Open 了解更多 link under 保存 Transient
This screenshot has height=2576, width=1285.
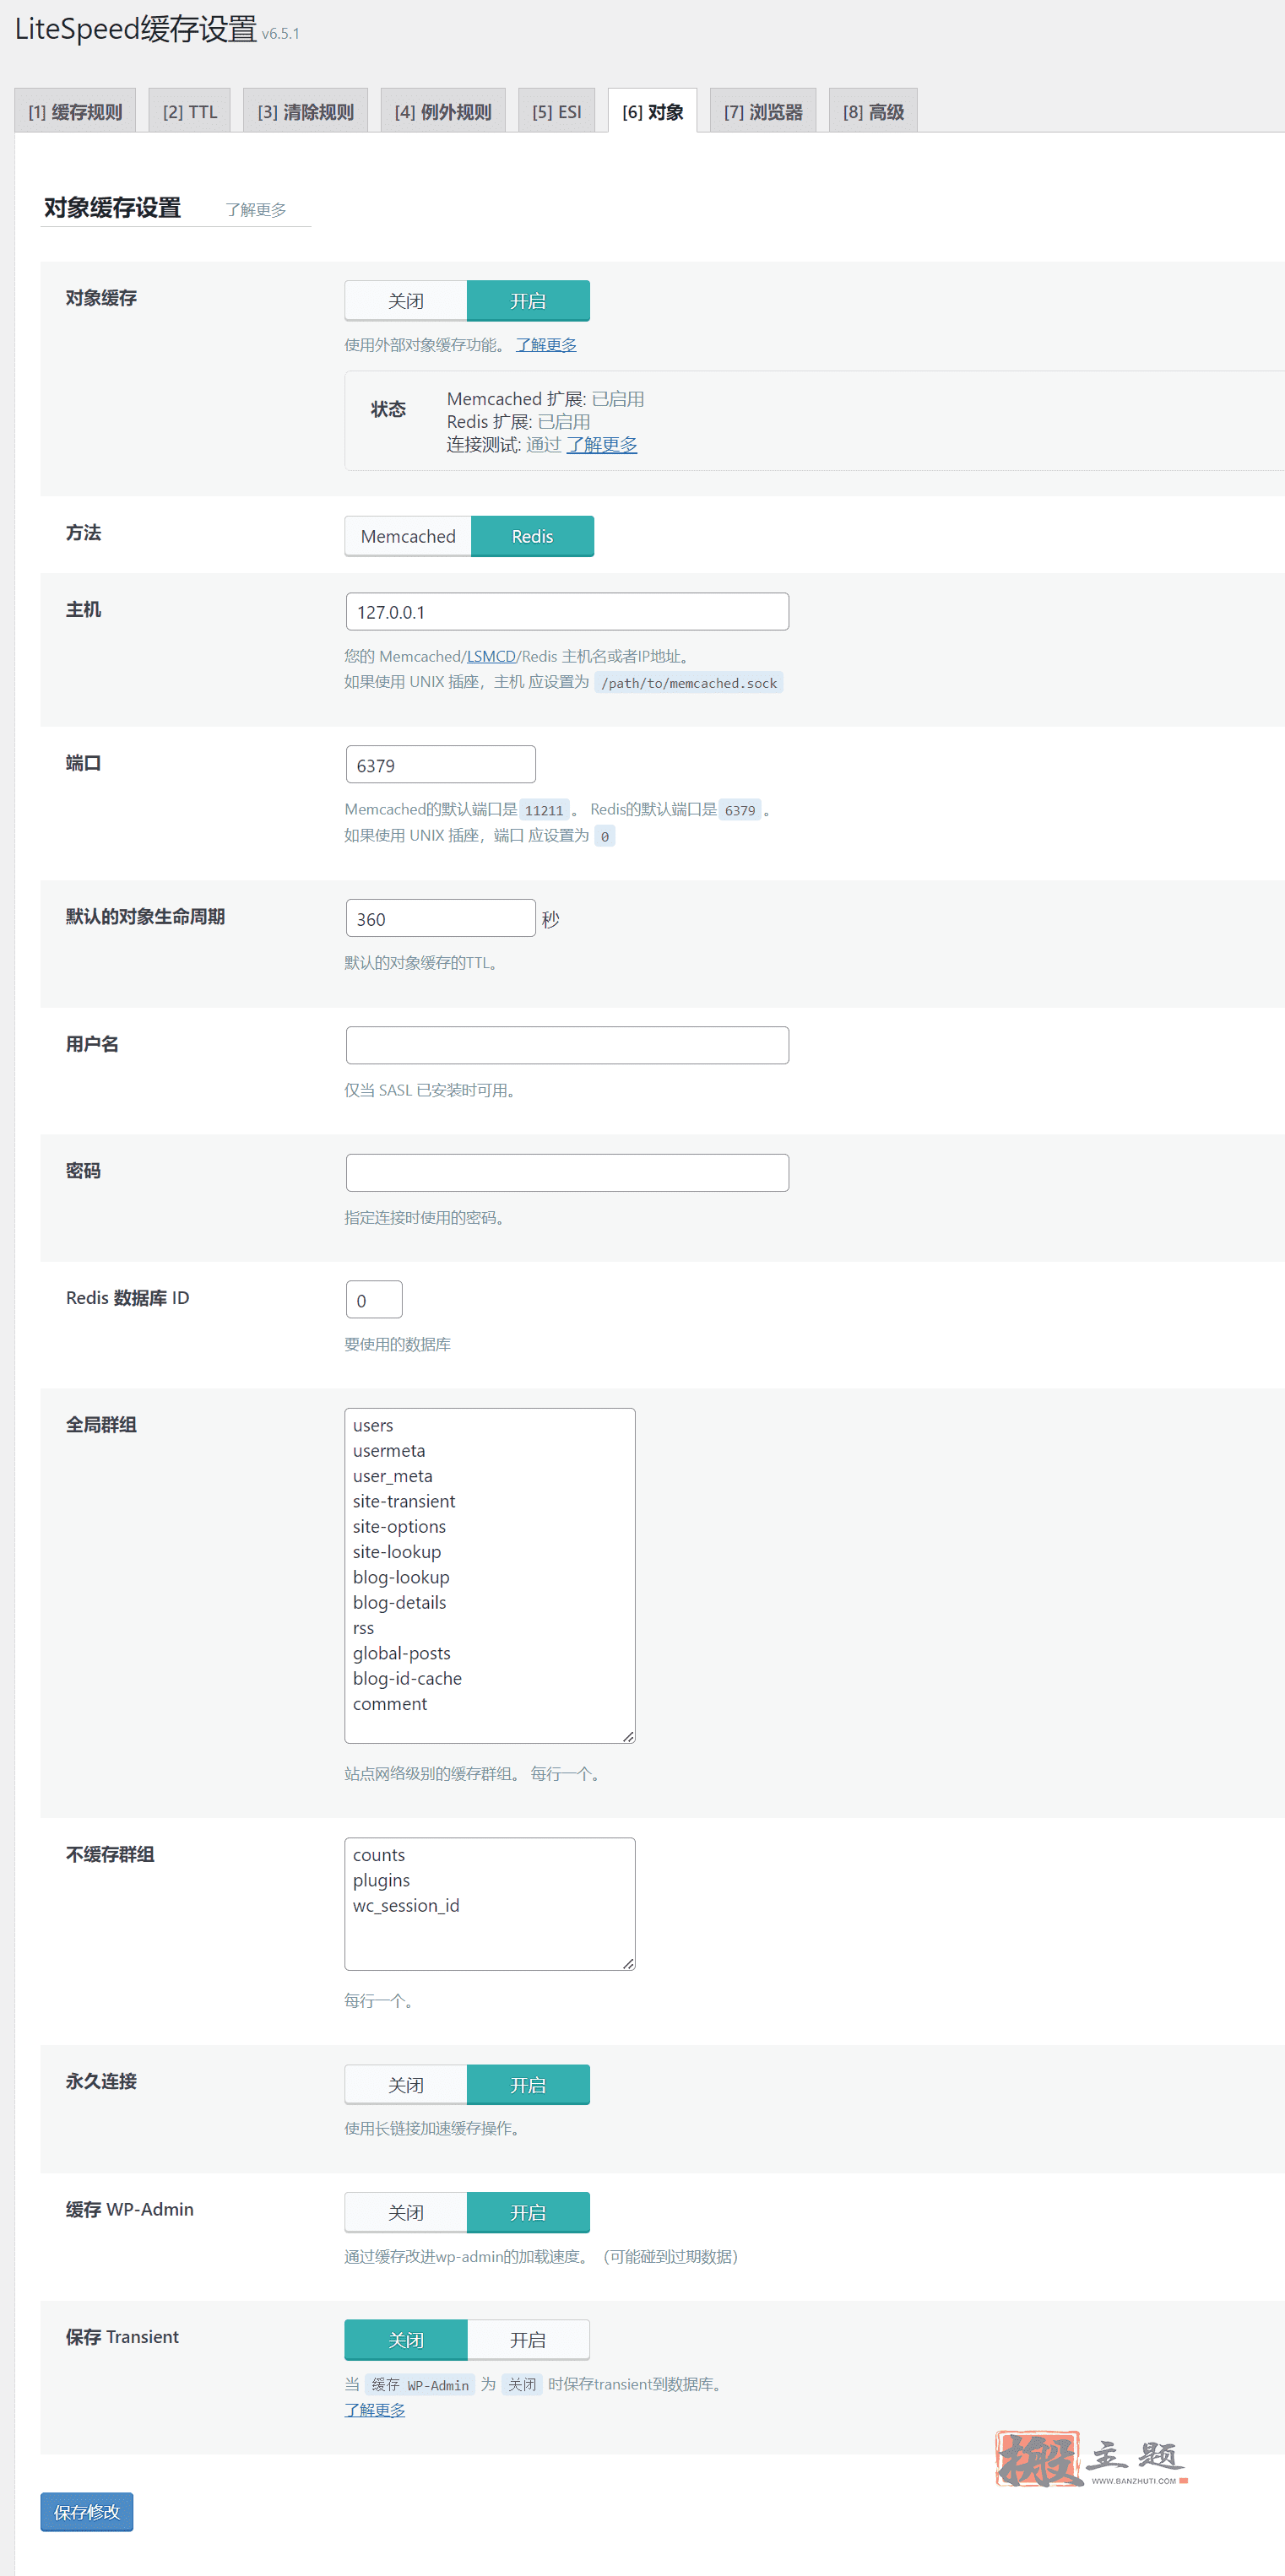pyautogui.click(x=375, y=2411)
